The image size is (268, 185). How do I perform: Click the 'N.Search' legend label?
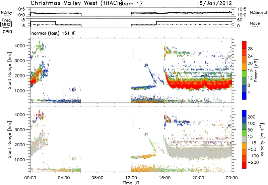pos(259,12)
